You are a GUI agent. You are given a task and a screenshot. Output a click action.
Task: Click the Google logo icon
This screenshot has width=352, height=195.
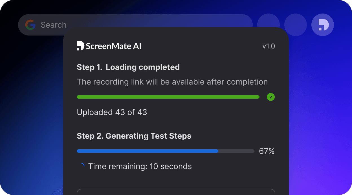tap(30, 25)
